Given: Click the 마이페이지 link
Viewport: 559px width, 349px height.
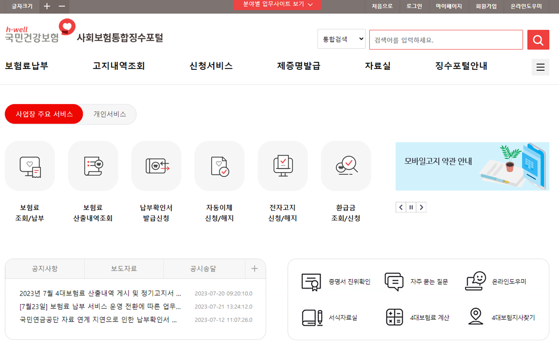Looking at the screenshot, I should click(x=449, y=6).
